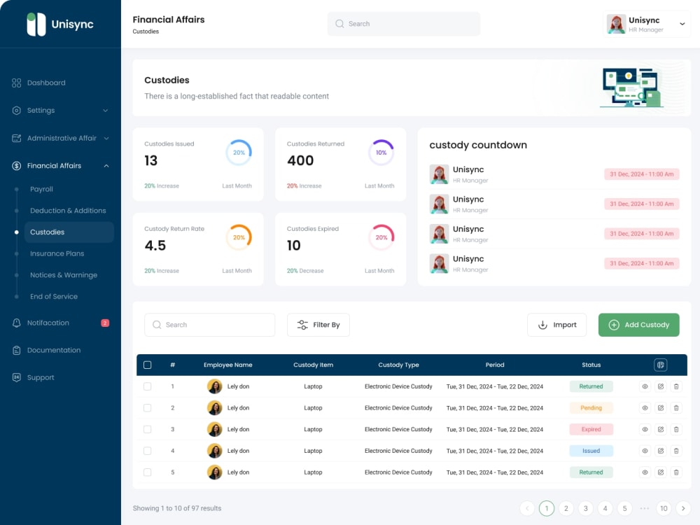The width and height of the screenshot is (700, 525).
Task: Jump to page 10 in pagination
Action: pyautogui.click(x=664, y=508)
